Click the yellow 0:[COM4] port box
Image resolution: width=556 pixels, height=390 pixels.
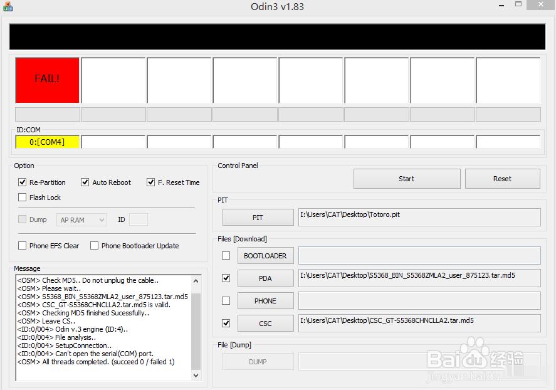coord(47,142)
